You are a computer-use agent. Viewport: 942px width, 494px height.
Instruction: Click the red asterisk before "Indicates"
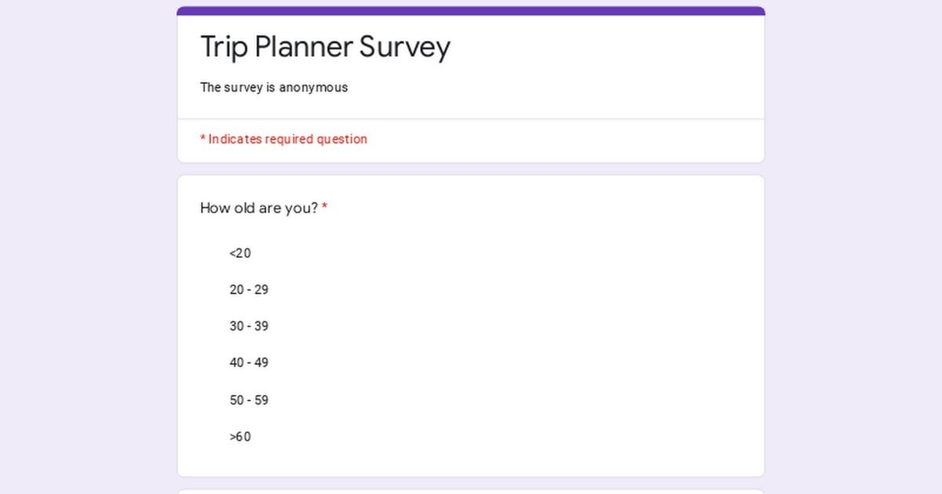(x=203, y=139)
